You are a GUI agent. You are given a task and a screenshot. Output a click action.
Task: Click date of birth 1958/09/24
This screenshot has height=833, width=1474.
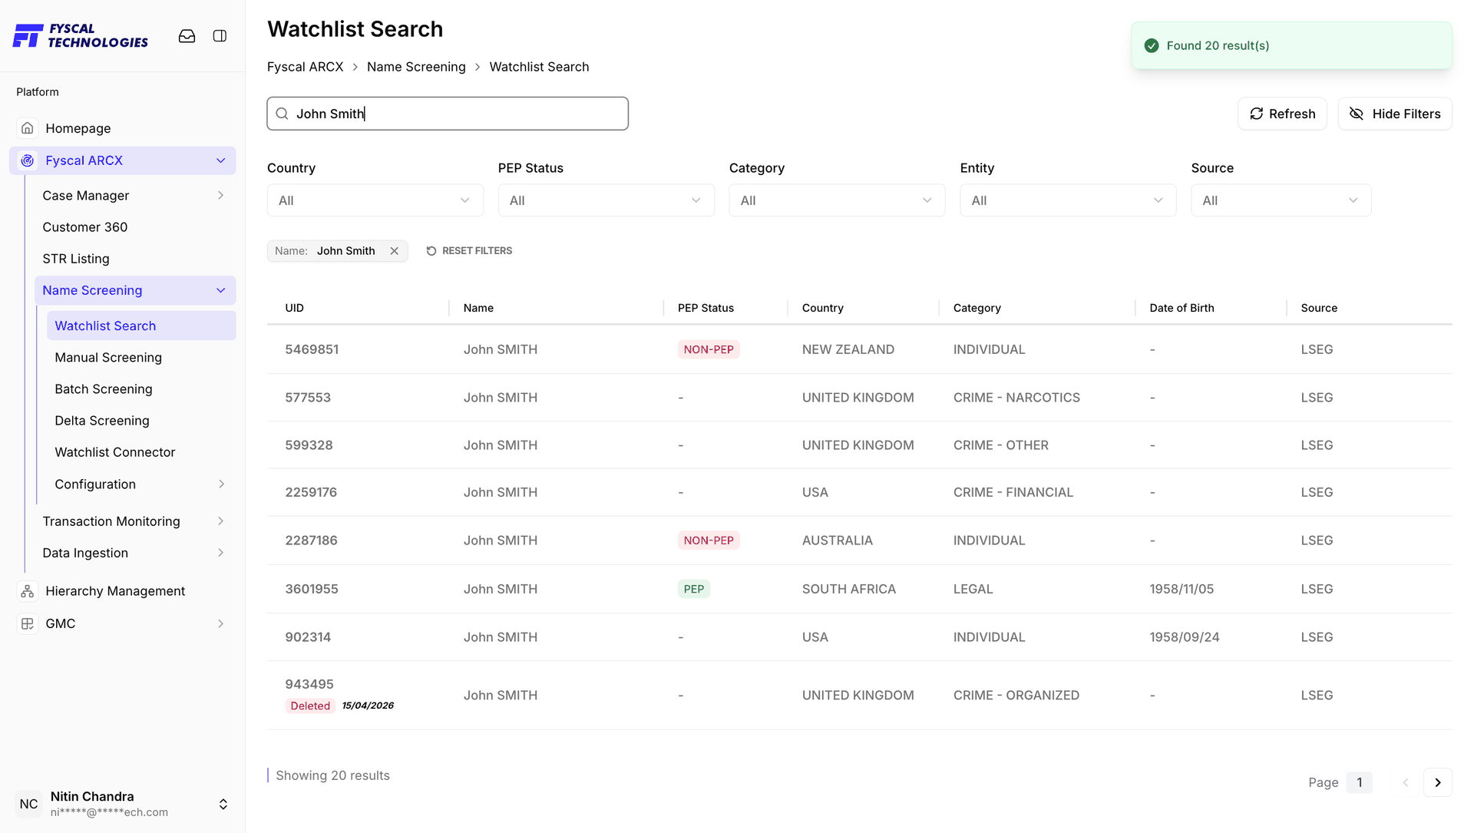tap(1185, 637)
